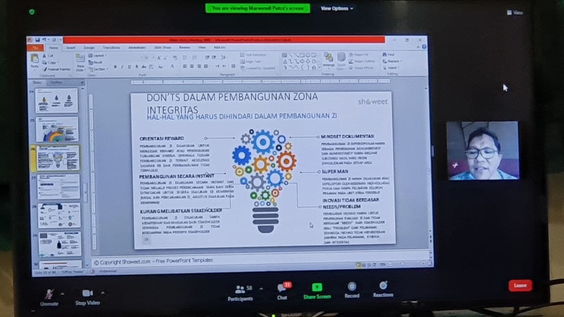Unmute the microphone in Zoom

pos(49,295)
